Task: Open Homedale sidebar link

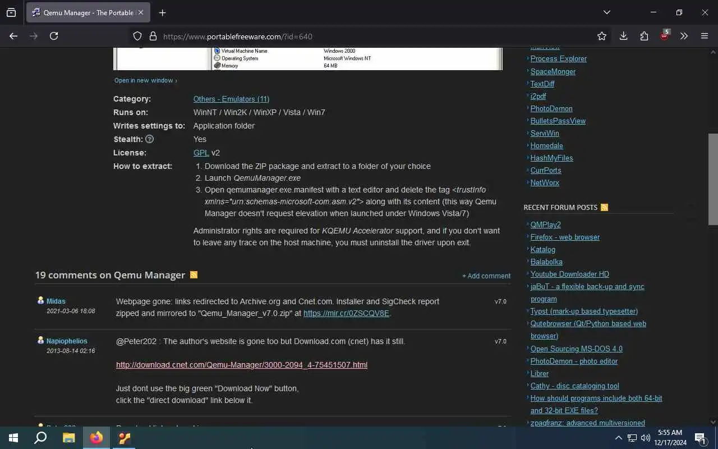Action: [547, 145]
